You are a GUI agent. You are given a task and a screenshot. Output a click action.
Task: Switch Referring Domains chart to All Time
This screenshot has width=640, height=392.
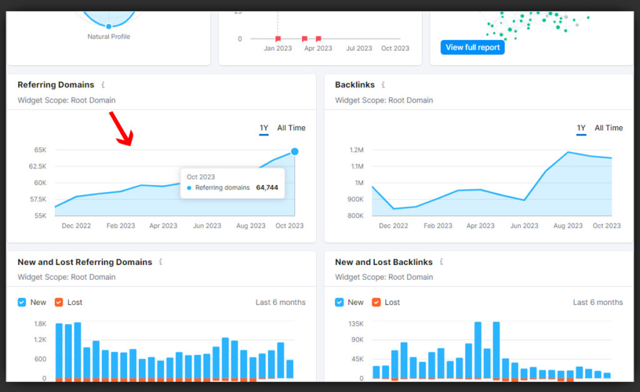tap(291, 128)
